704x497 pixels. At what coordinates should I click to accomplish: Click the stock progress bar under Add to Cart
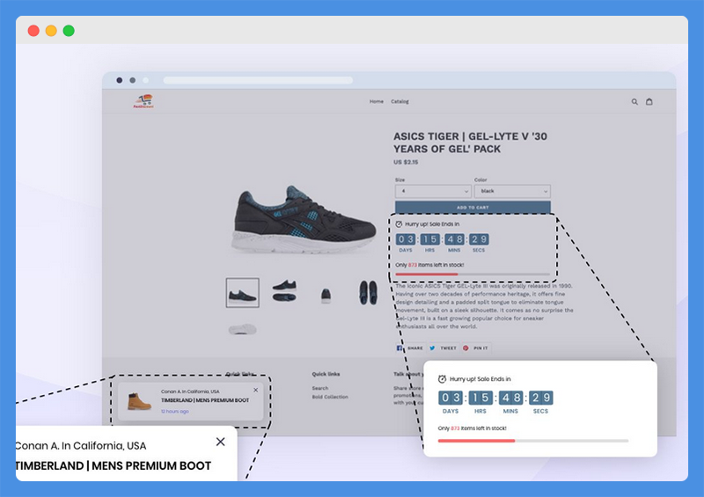[x=473, y=274]
